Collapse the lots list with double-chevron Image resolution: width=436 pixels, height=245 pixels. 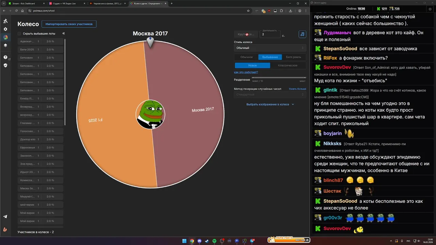point(63,33)
